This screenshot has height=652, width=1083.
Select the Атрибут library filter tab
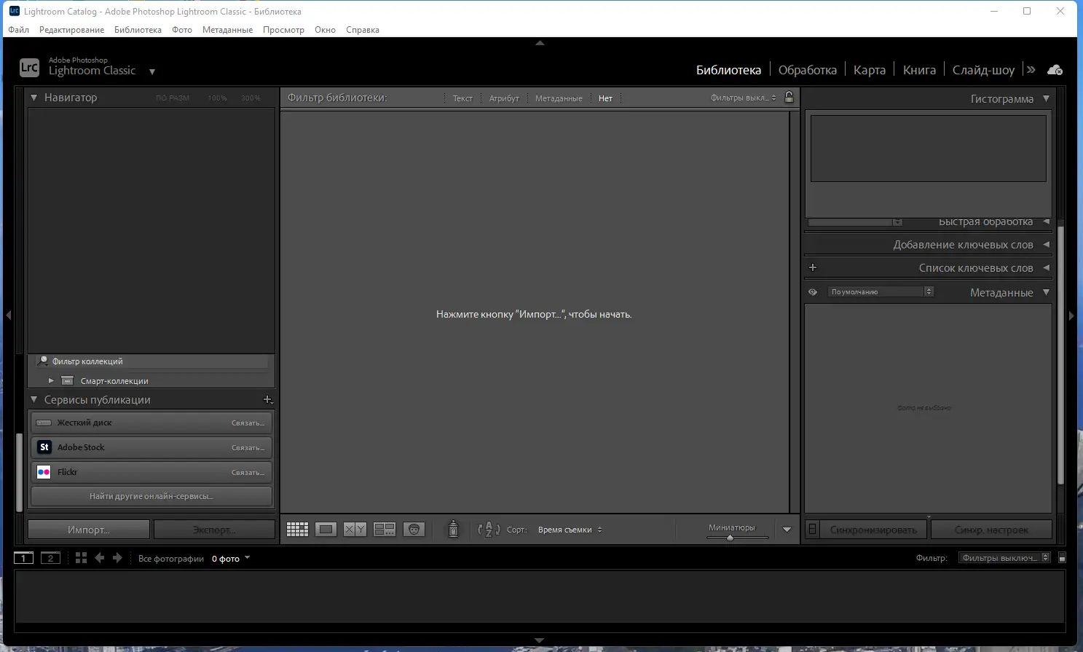click(504, 98)
